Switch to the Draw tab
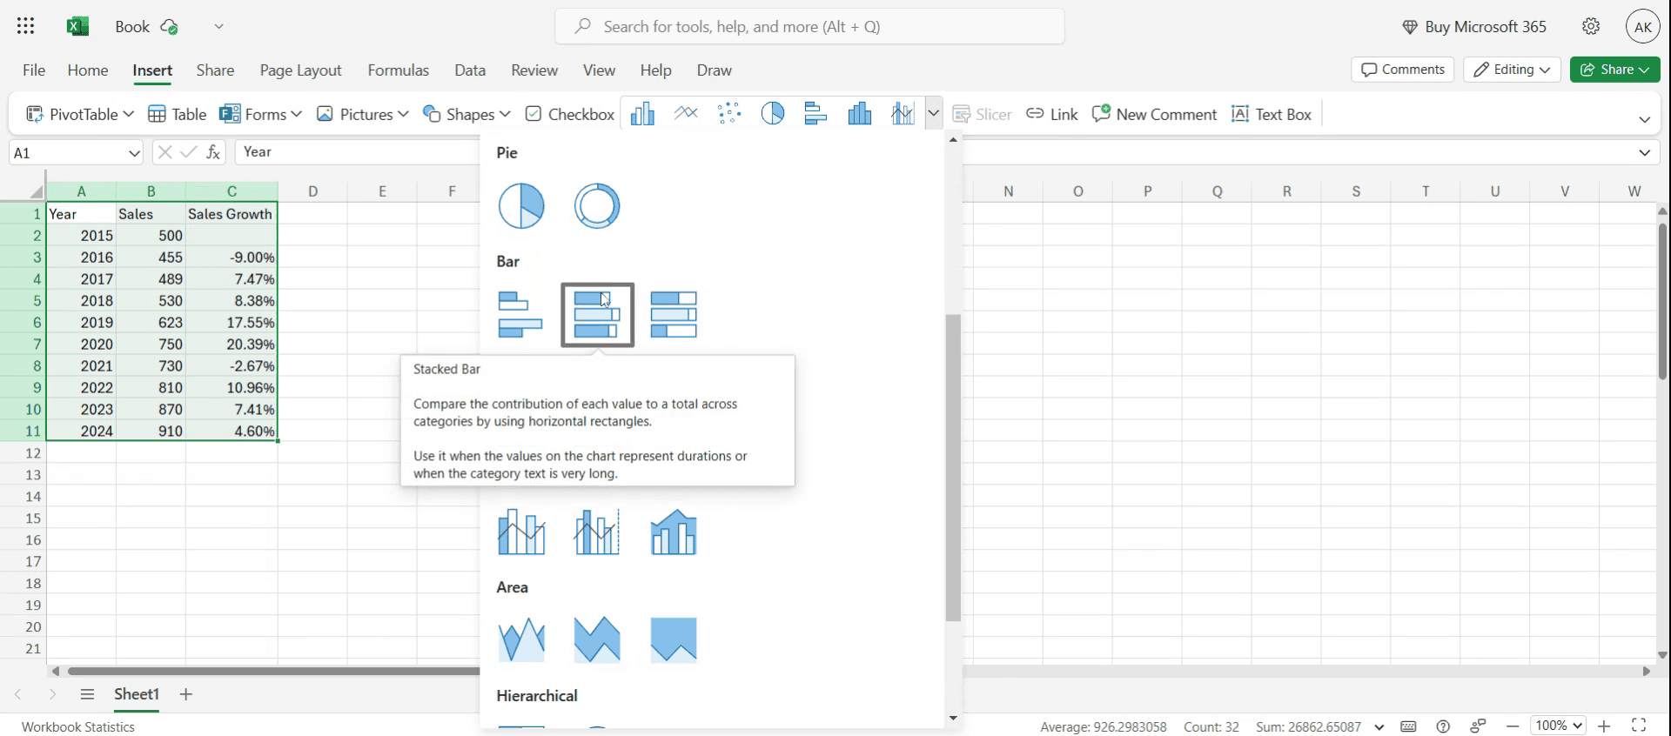1671x736 pixels. point(715,70)
